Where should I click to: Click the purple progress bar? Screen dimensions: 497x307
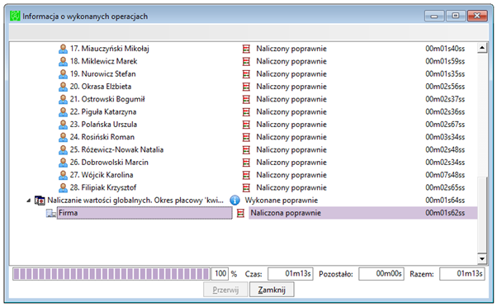[x=111, y=274]
